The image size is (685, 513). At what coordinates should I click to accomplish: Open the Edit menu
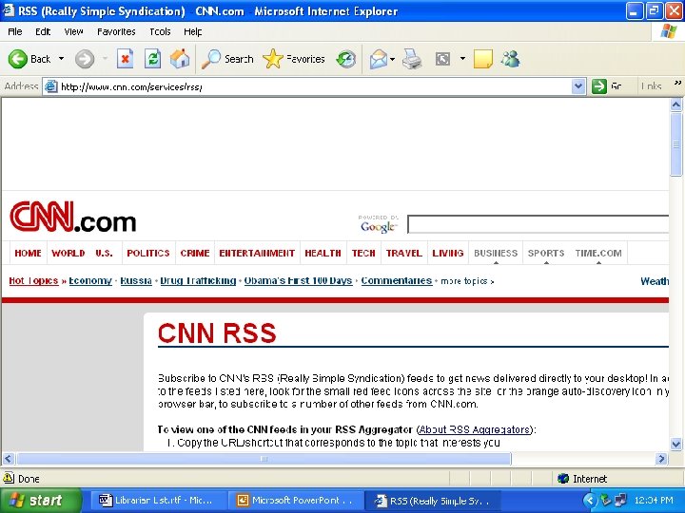coord(43,31)
